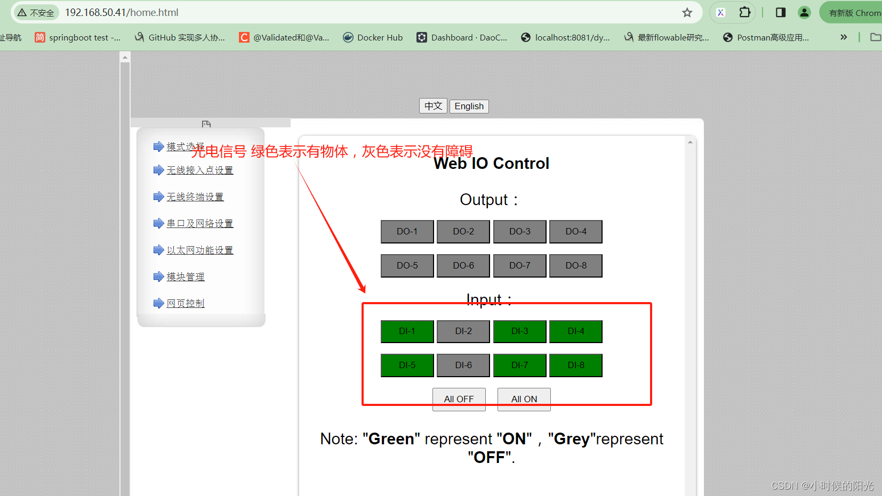Open the GitHub 实现多人协 bookmark
Viewport: 882px width, 496px height.
[180, 37]
